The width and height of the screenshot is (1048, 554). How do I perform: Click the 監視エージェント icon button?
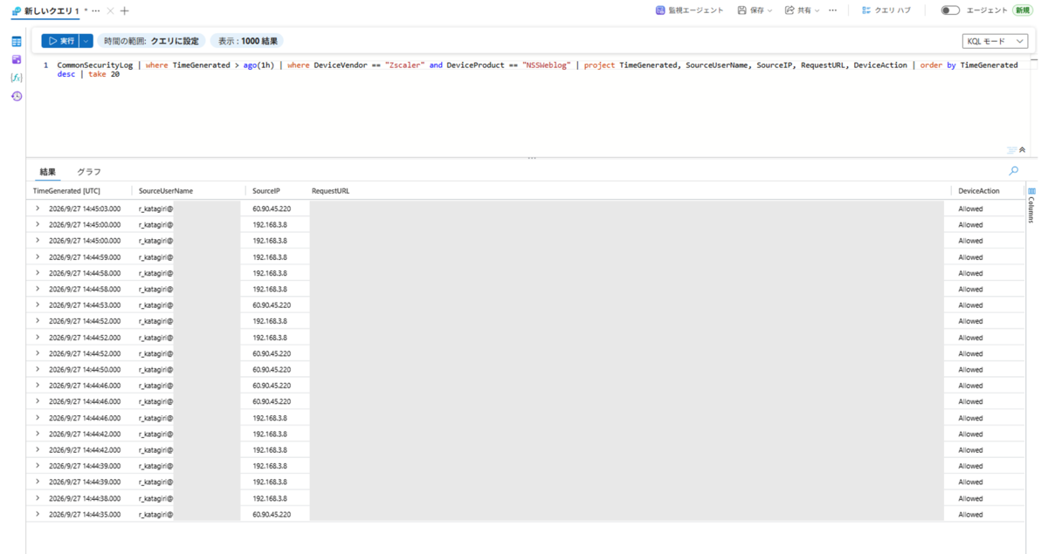(690, 10)
